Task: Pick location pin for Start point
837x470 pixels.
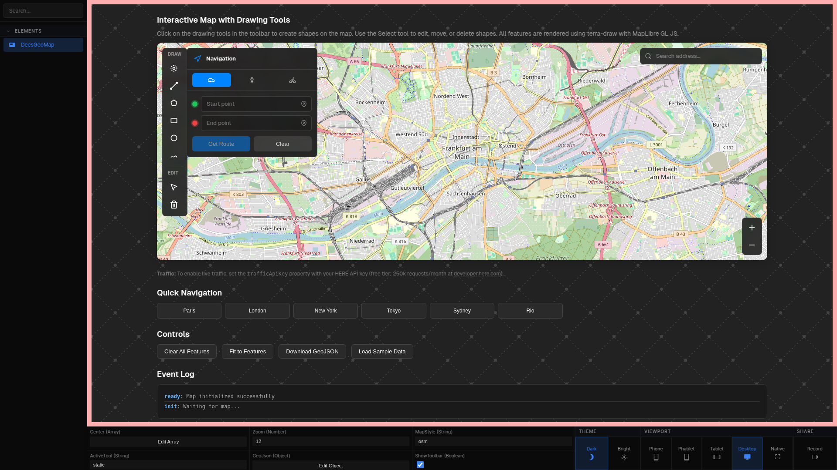Action: coord(304,104)
